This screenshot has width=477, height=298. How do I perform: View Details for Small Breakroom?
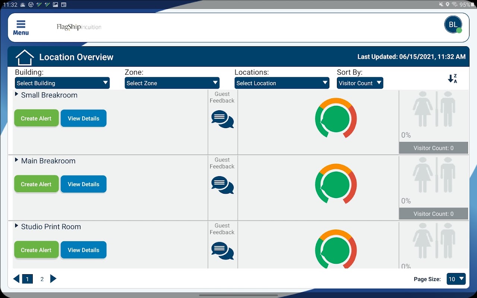tap(83, 118)
